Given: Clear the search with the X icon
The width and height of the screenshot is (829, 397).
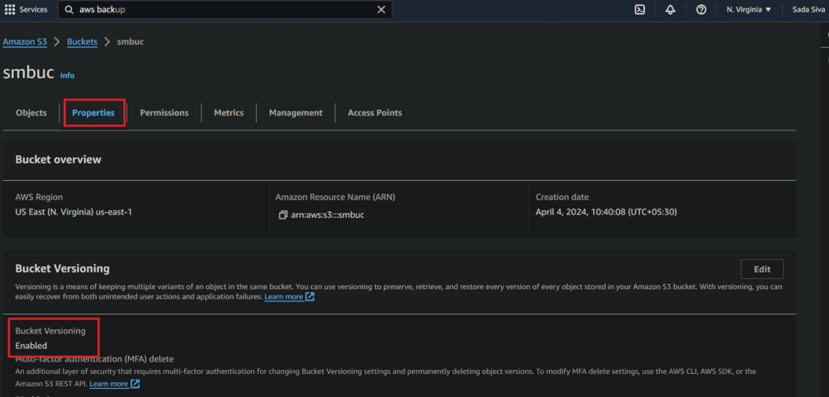Looking at the screenshot, I should pos(381,10).
